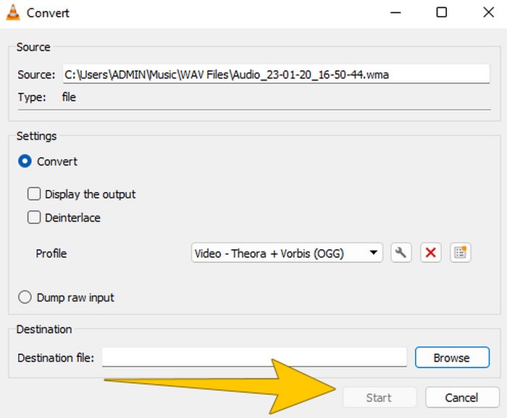Enable the Deinterlace checkbox
507x418 pixels.
34,217
